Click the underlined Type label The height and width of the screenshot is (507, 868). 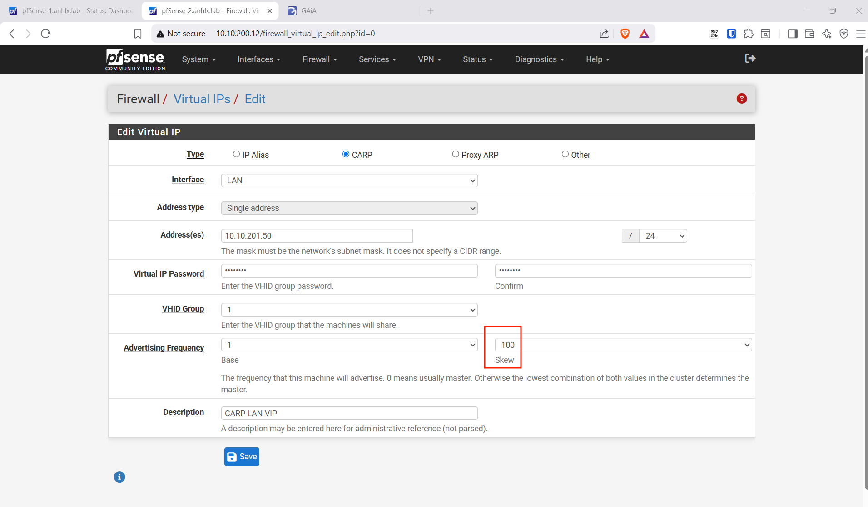click(195, 154)
